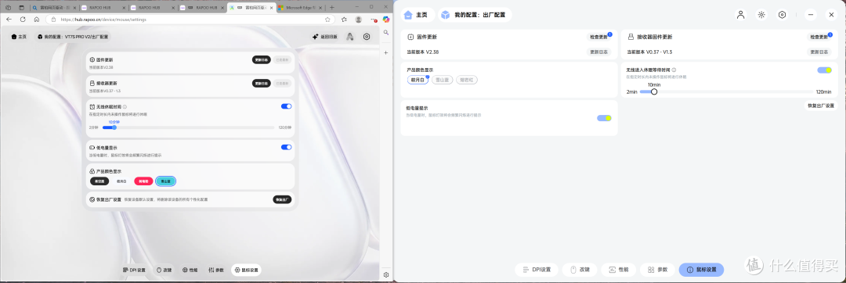Switch to Microsoft Edge browser tab
Screen dimensions: 846x283
point(300,8)
